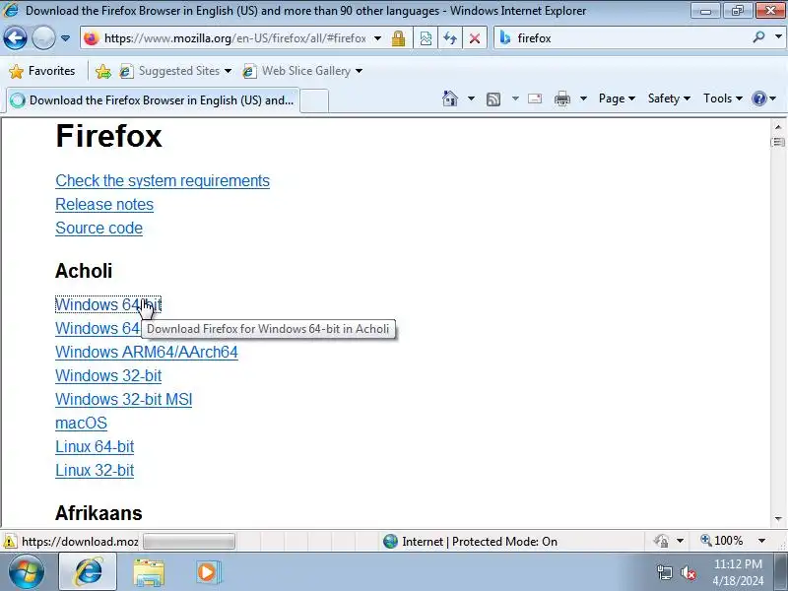Open the Source code link
This screenshot has height=591, width=788.
(x=99, y=228)
